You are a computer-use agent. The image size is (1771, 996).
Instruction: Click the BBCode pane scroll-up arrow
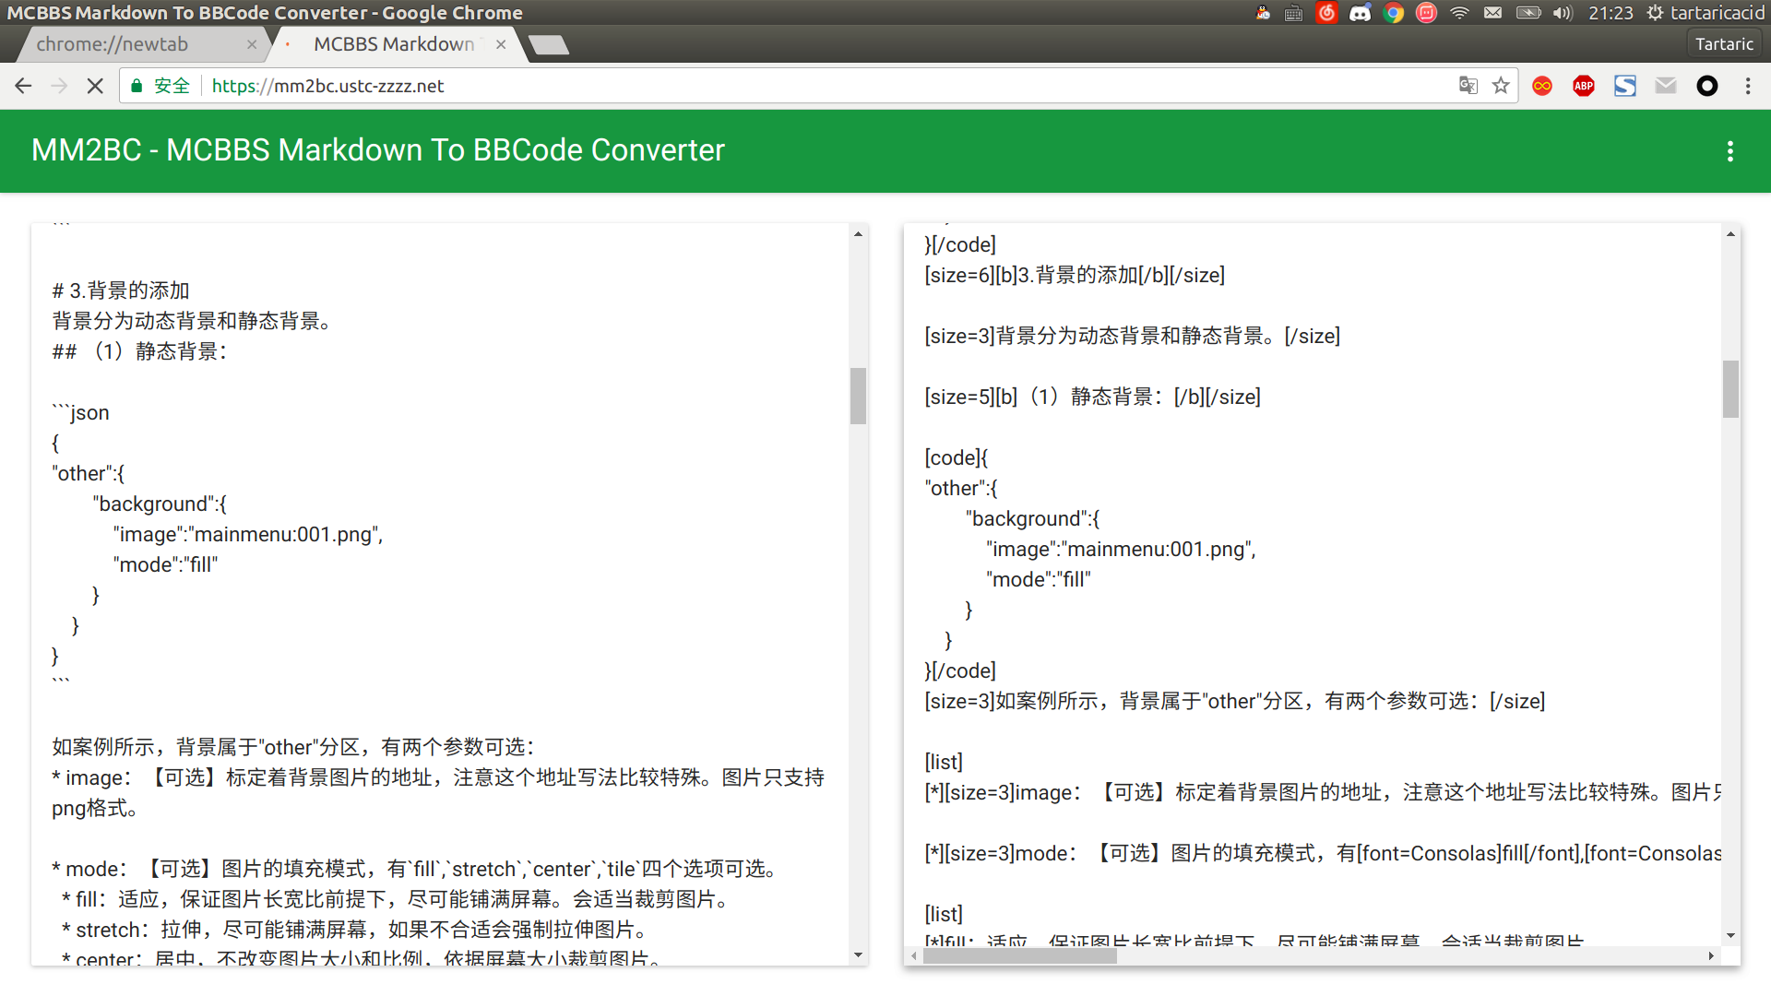coord(1730,234)
